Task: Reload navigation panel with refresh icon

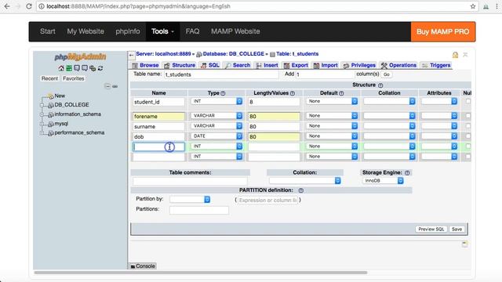Action: 100,68
